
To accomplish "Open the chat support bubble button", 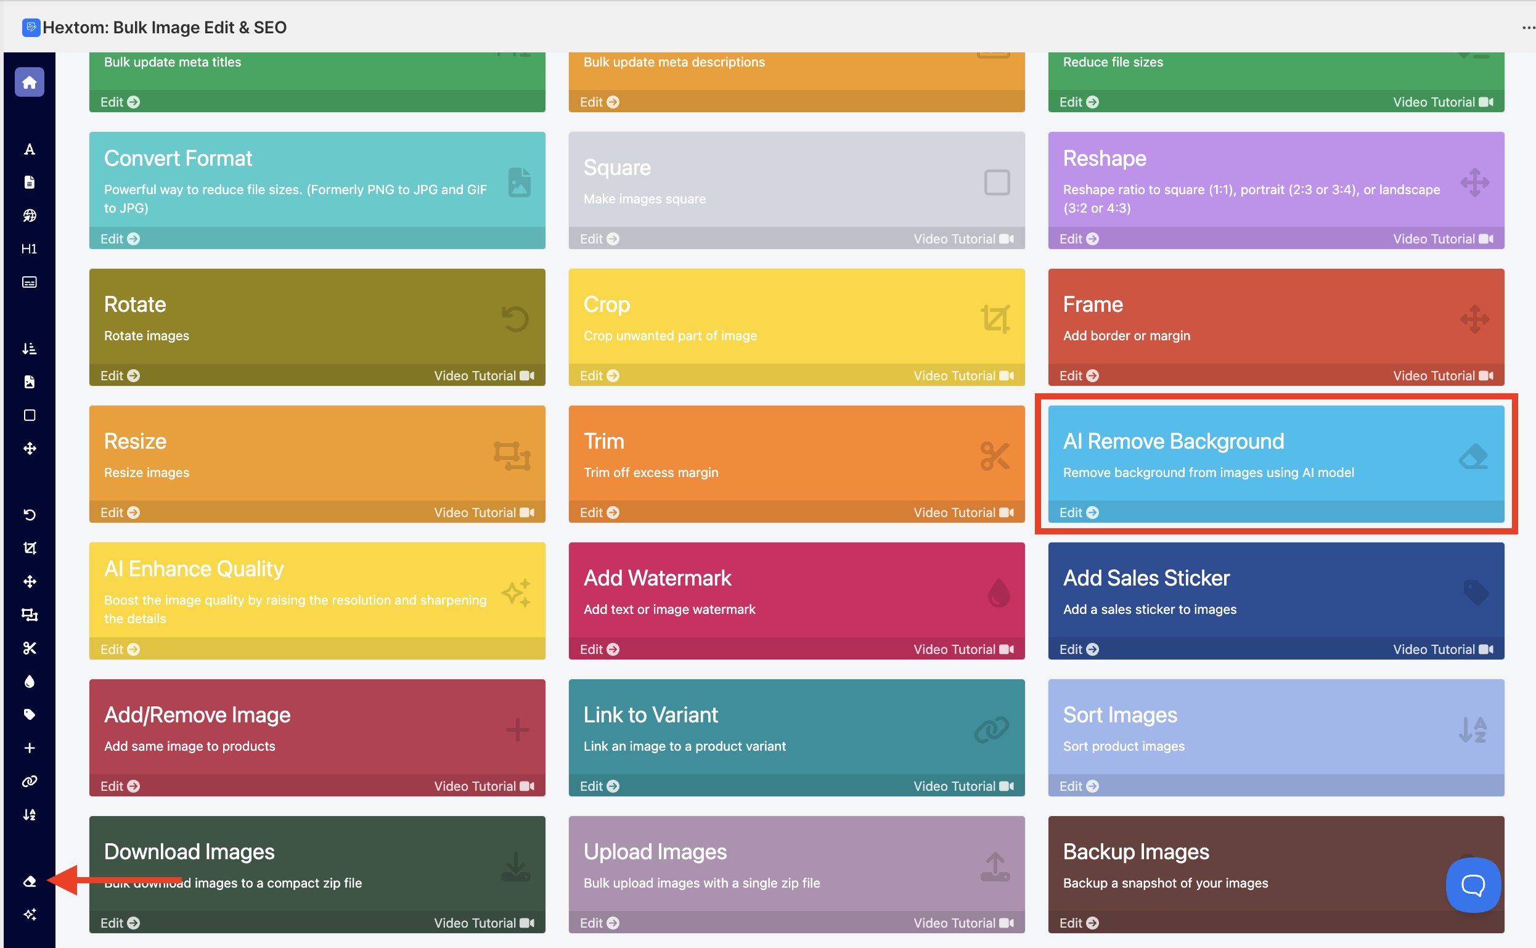I will click(1473, 885).
